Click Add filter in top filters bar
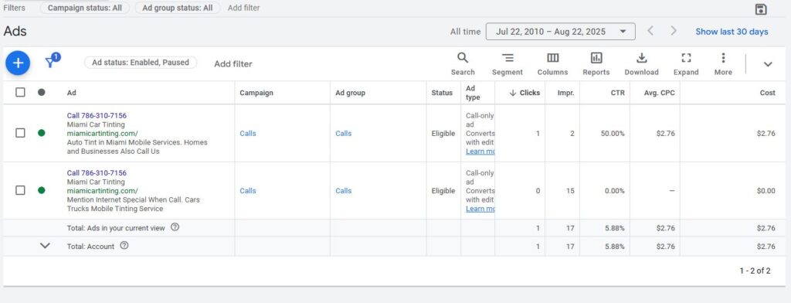 pos(243,8)
